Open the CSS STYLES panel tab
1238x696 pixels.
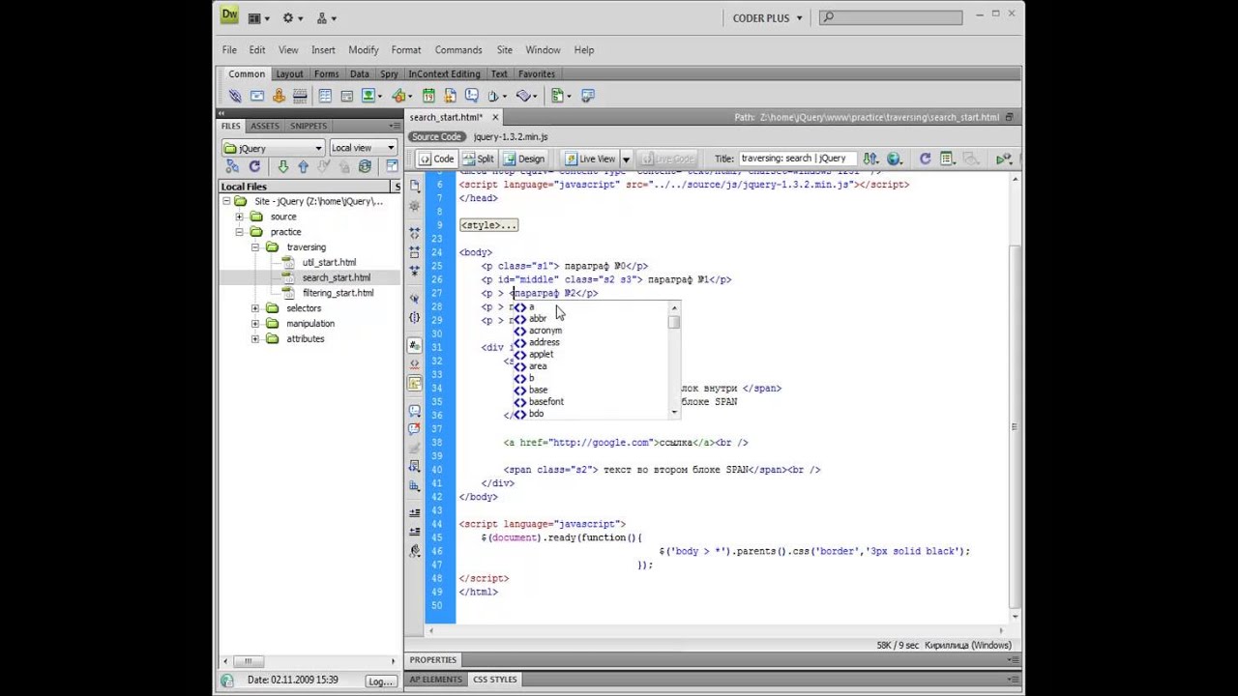(494, 680)
